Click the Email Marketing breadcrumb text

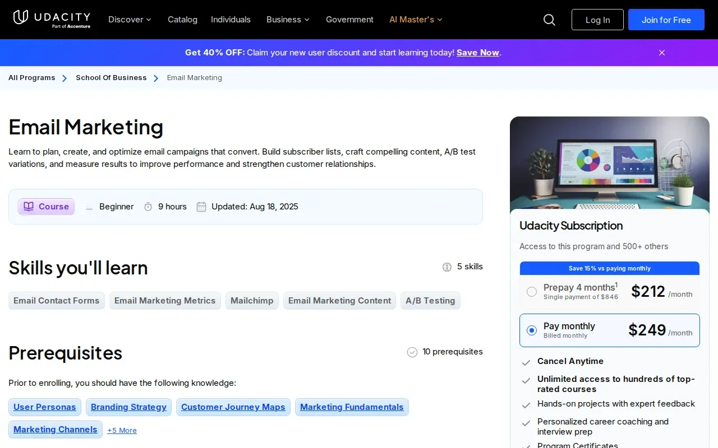coord(195,78)
